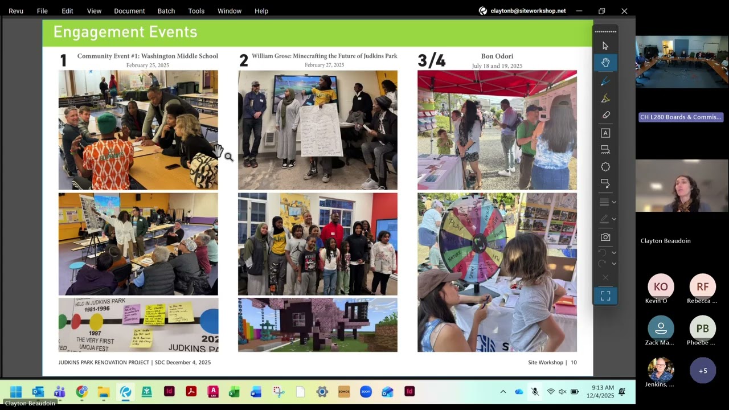Switch to Bluebeam Revu taskbar icon
Viewport: 729px width, 410px height.
tap(125, 392)
